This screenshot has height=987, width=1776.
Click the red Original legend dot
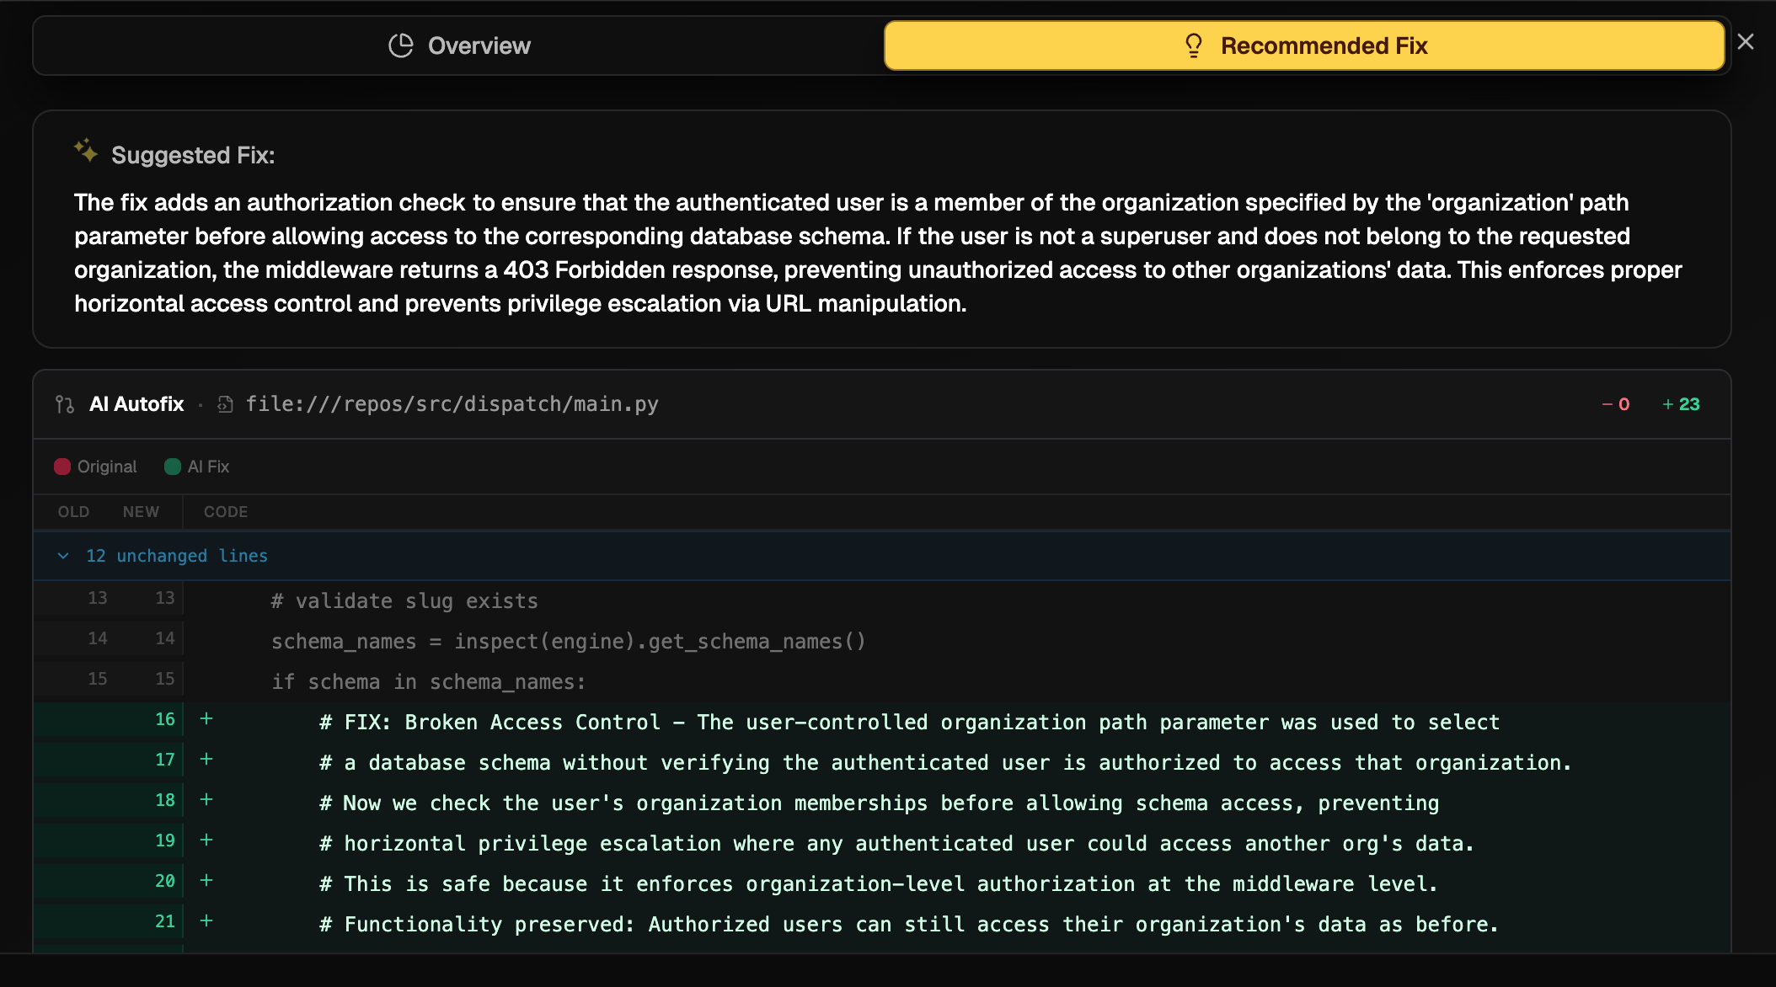tap(62, 467)
